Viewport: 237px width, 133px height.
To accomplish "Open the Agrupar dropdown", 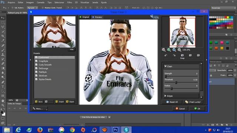I will pyautogui.click(x=32, y=8).
